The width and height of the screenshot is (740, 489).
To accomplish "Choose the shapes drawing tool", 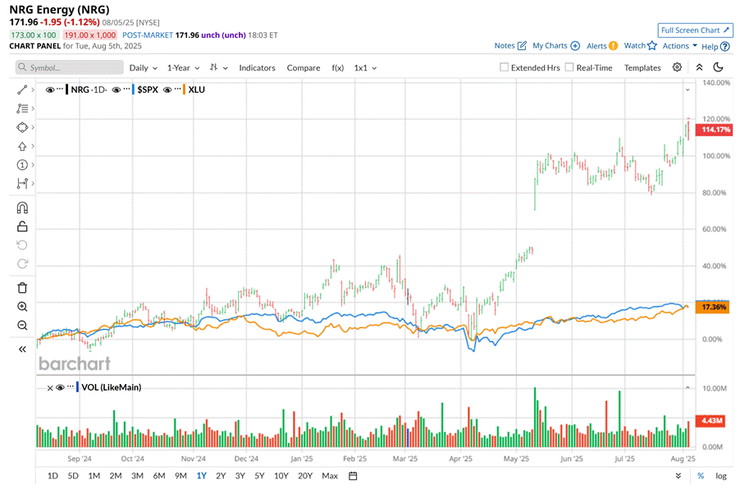I will (22, 127).
